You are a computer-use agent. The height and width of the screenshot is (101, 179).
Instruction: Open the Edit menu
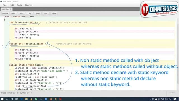[x=12, y=5]
